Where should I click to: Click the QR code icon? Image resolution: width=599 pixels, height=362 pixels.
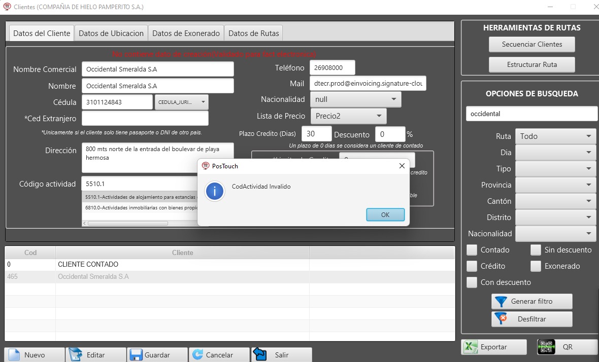click(x=546, y=347)
